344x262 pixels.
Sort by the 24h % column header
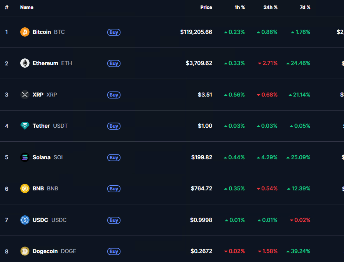271,7
